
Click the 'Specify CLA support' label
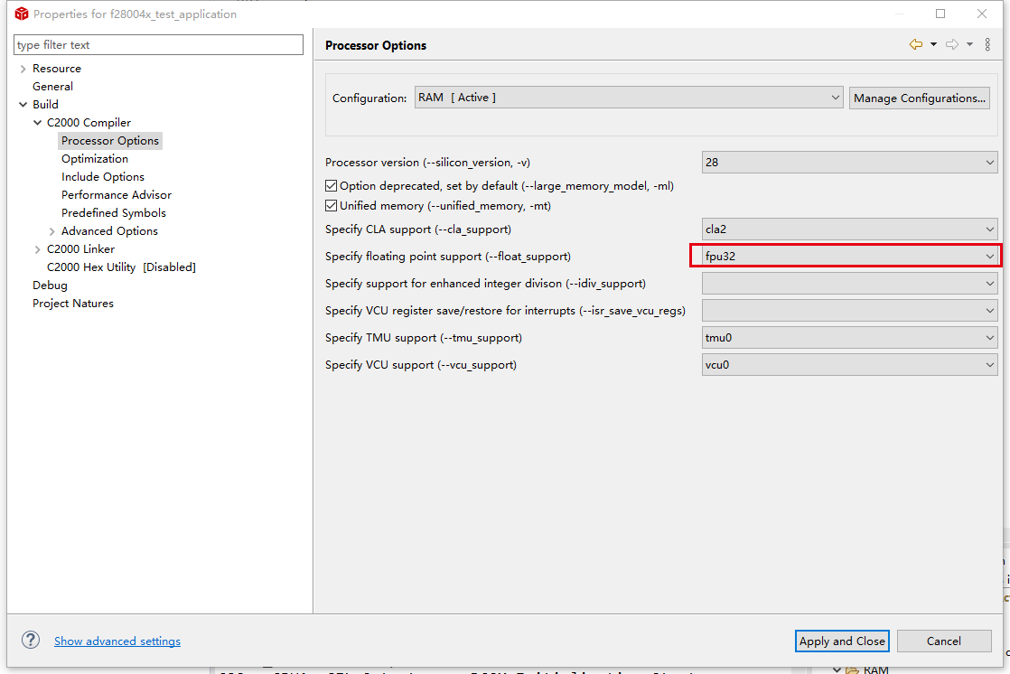click(x=418, y=229)
